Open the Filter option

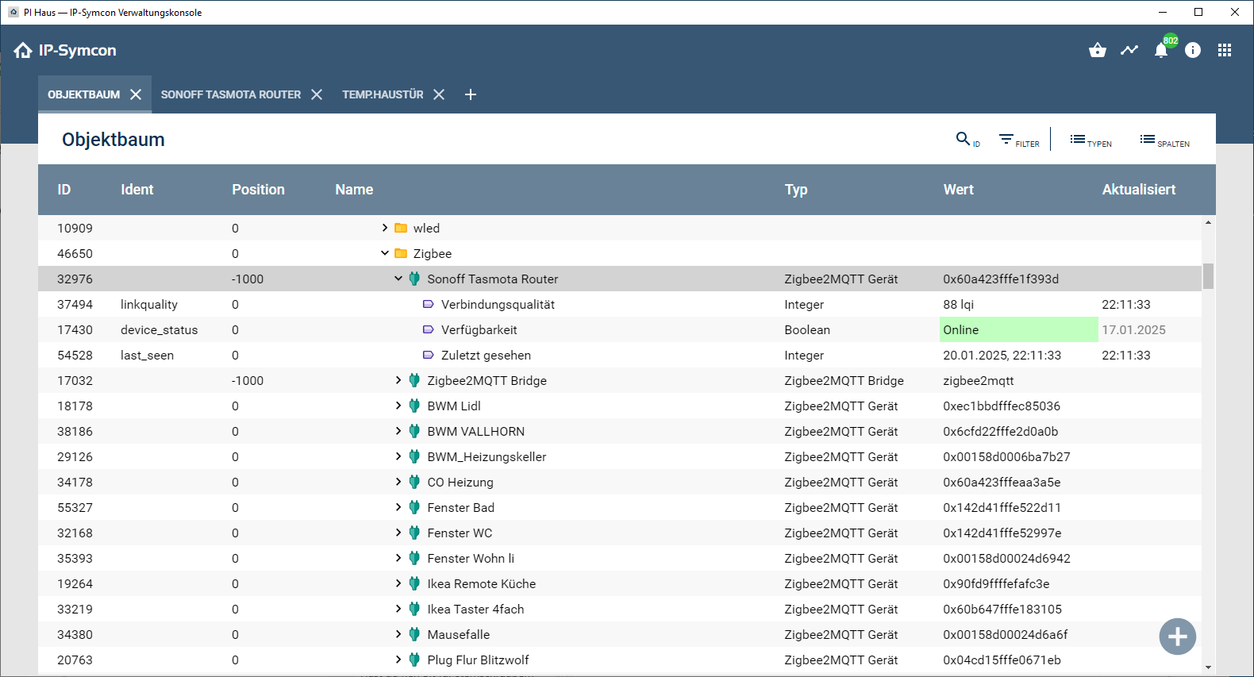coord(1019,140)
